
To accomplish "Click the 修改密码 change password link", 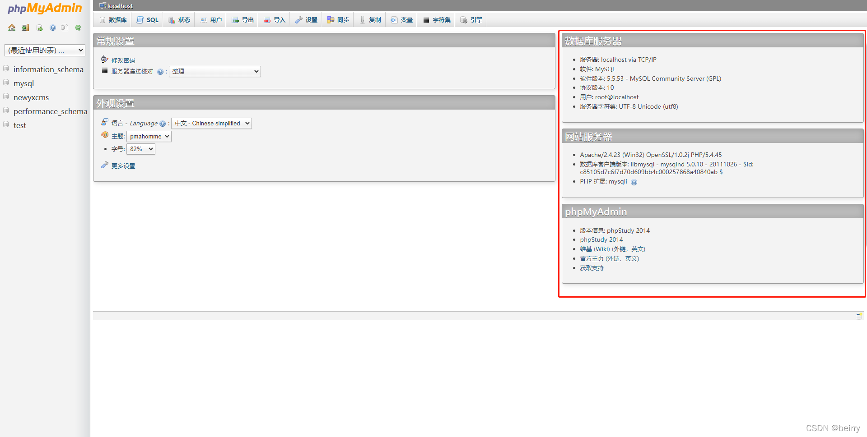I will (123, 60).
